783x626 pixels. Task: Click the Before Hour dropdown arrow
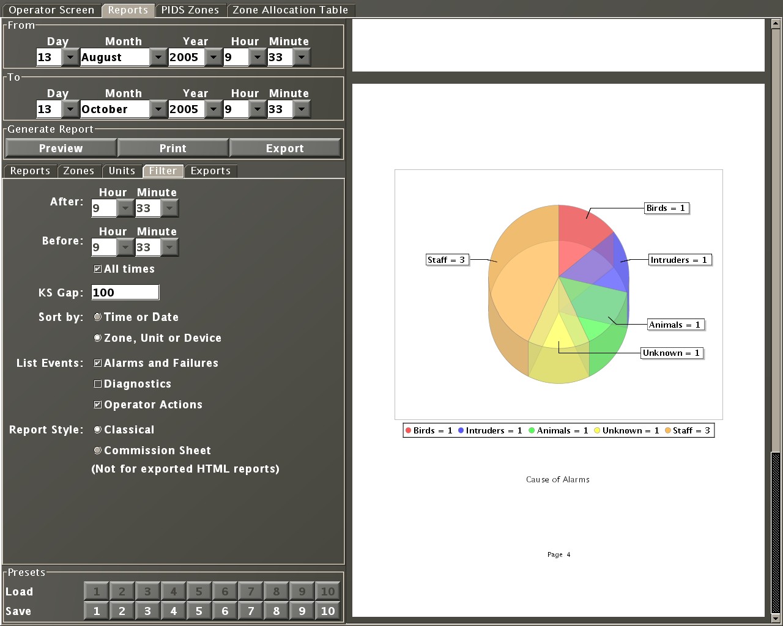[x=125, y=248]
